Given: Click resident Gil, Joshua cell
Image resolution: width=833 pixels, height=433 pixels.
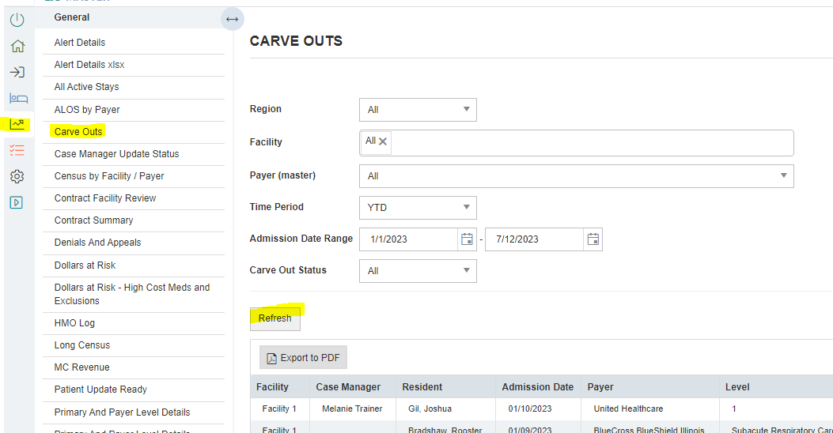Looking at the screenshot, I should 430,409.
